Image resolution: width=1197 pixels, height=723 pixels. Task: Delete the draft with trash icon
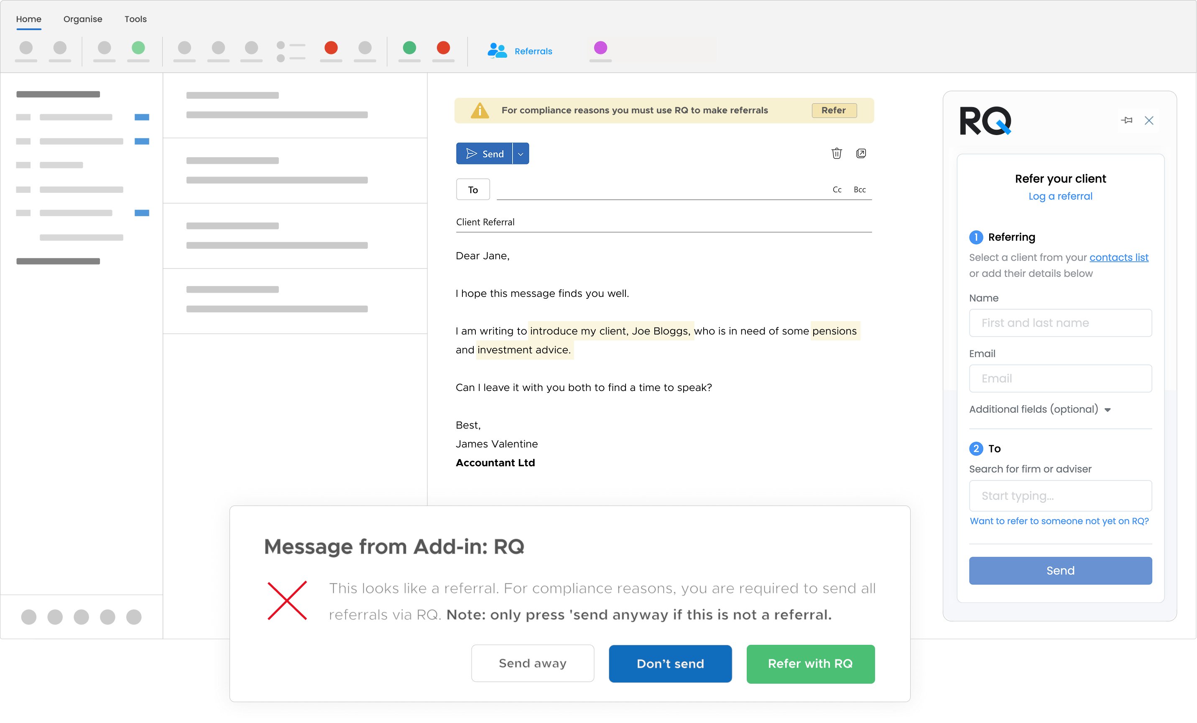837,153
